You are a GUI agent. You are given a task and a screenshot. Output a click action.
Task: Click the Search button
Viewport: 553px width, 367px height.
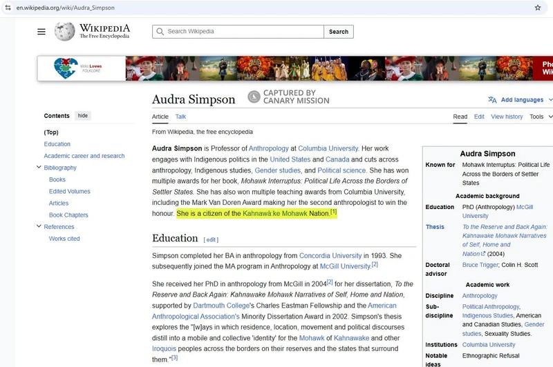(339, 32)
